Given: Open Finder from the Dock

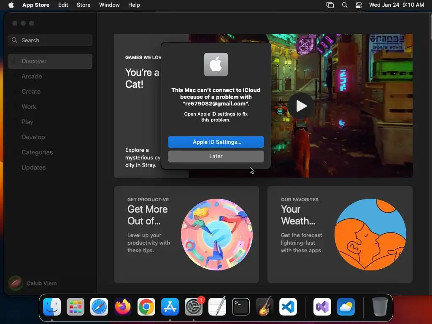Looking at the screenshot, I should tap(52, 307).
